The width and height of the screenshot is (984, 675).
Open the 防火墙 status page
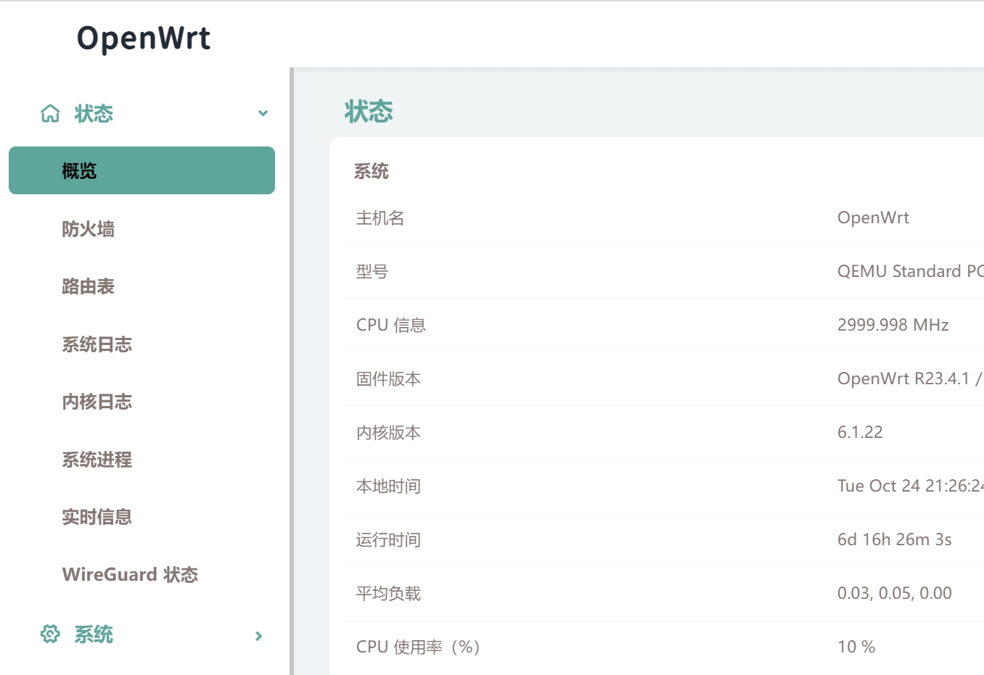pos(88,229)
